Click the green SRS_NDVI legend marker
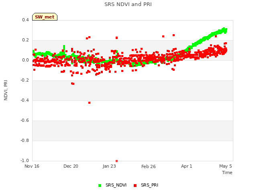 (100, 185)
